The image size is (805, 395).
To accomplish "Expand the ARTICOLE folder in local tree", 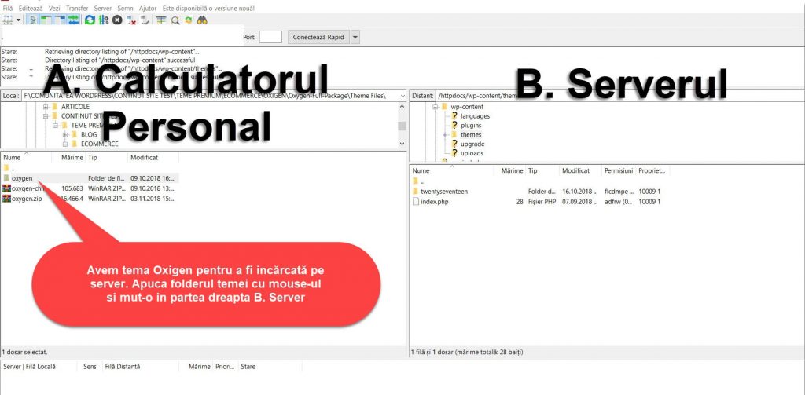I will tap(46, 106).
